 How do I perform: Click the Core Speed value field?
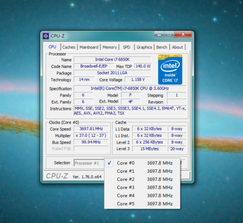[91, 129]
